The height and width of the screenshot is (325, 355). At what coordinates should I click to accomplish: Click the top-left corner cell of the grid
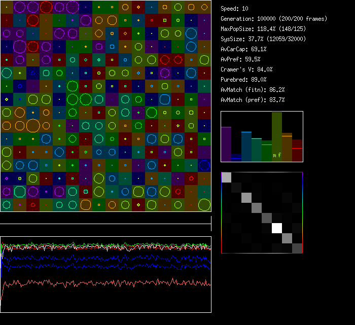(7, 7)
